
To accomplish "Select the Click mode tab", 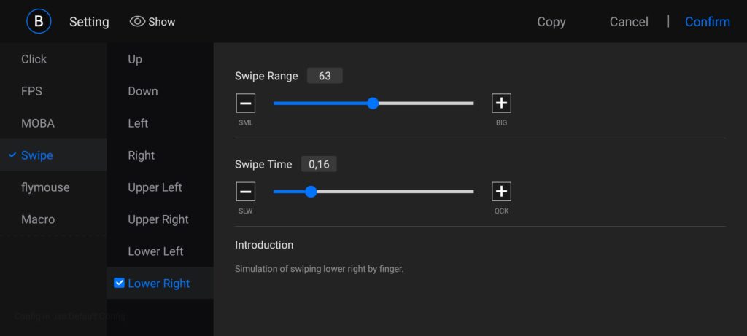I will [34, 59].
